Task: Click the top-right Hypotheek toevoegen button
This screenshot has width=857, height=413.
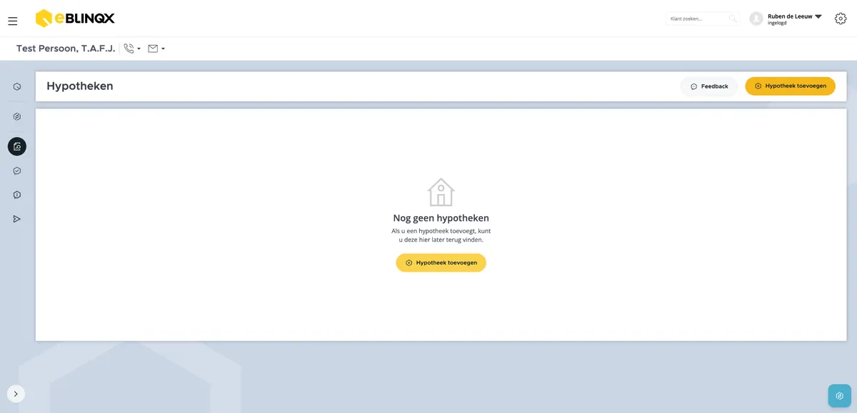Action: [x=790, y=86]
